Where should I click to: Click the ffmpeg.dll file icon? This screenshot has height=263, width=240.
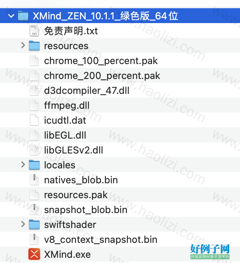click(34, 105)
